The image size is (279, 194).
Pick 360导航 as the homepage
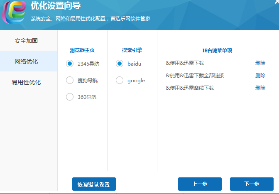click(70, 97)
